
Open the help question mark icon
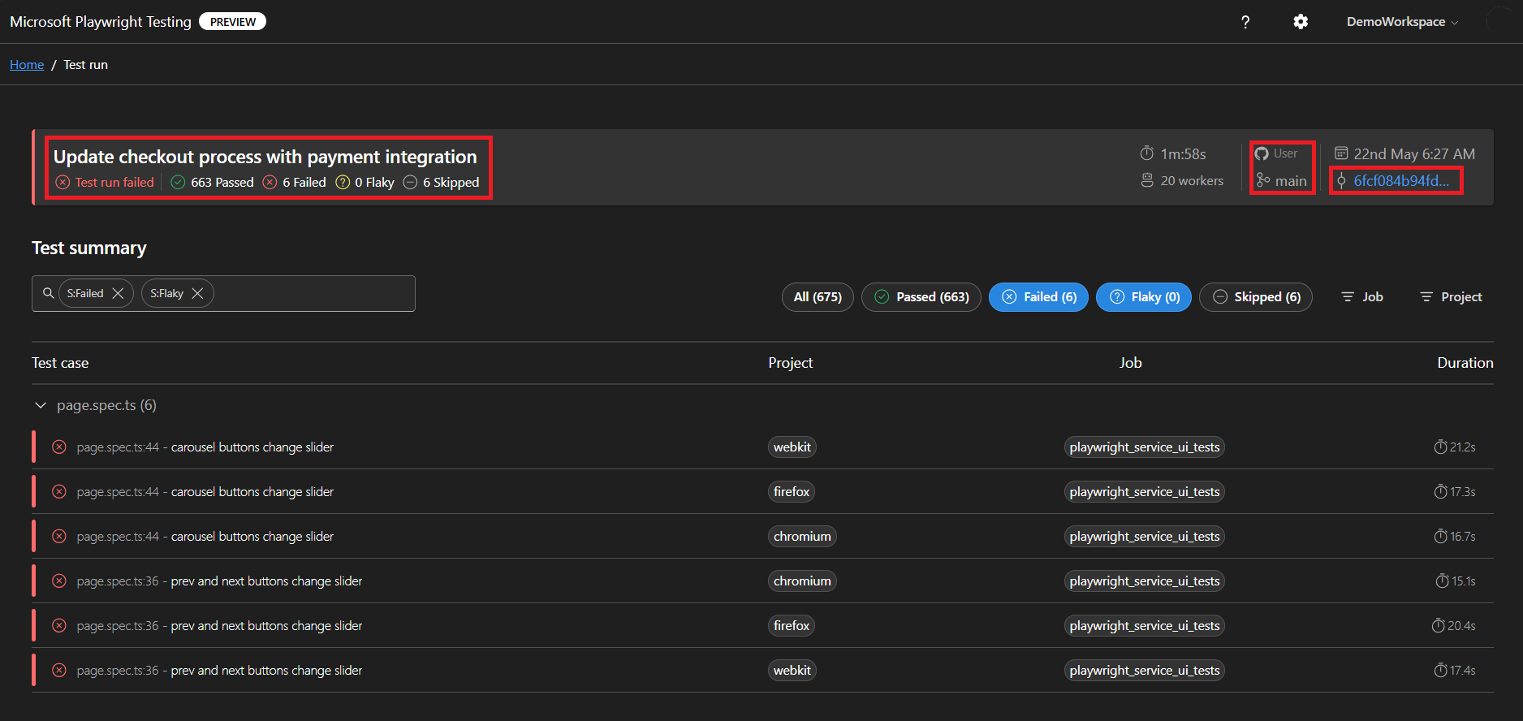[1245, 22]
